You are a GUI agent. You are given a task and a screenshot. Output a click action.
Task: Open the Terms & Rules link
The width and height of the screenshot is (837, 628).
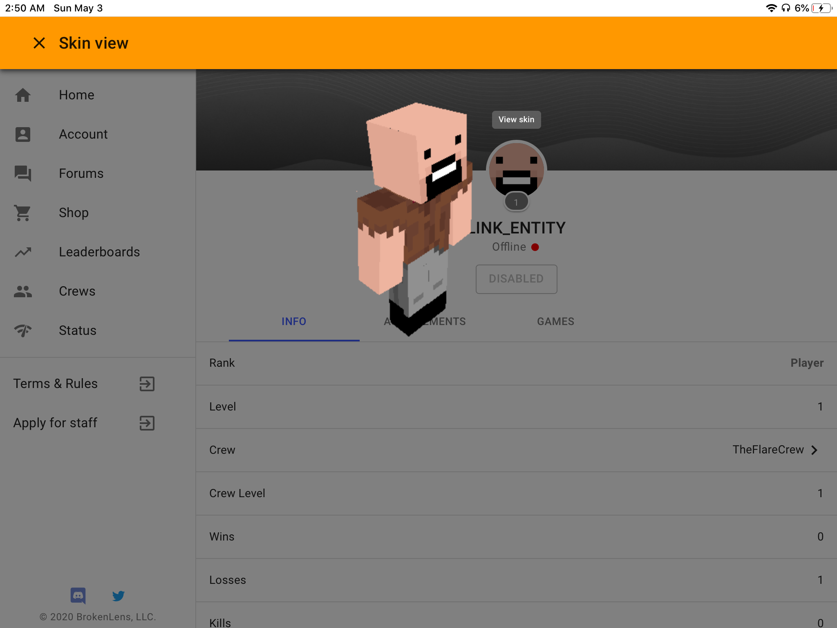(55, 384)
